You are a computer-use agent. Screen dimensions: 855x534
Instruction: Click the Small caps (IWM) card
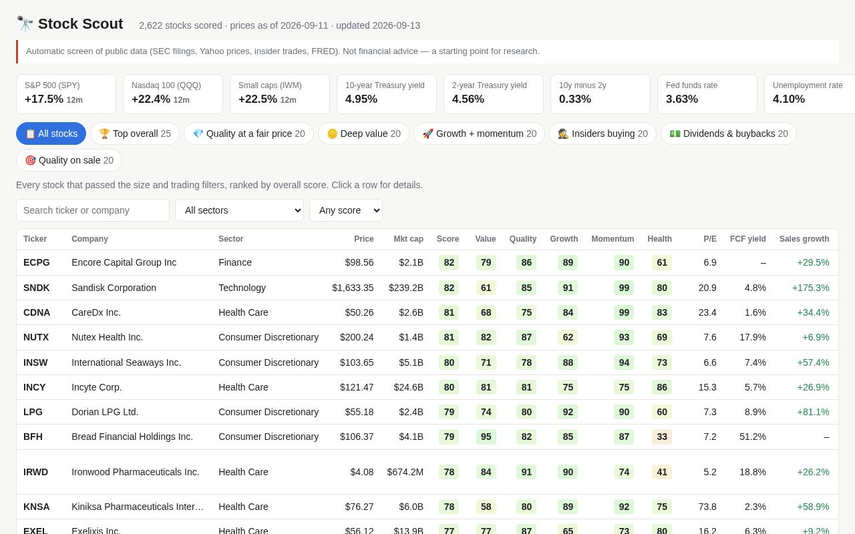pyautogui.click(x=280, y=94)
